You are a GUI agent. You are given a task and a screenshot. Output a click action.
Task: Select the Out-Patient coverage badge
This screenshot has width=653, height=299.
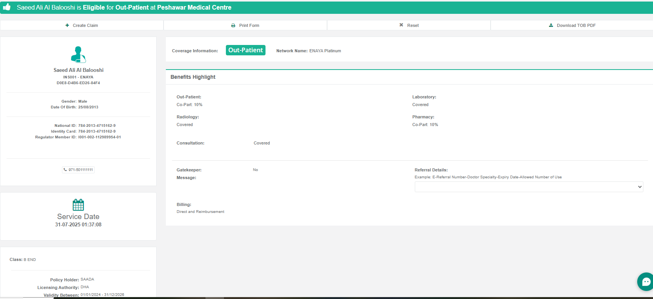point(246,50)
